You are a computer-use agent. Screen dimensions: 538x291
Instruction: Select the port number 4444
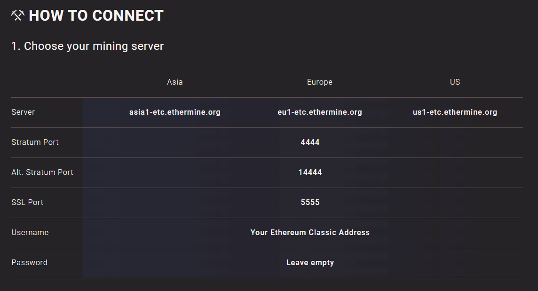coord(310,142)
